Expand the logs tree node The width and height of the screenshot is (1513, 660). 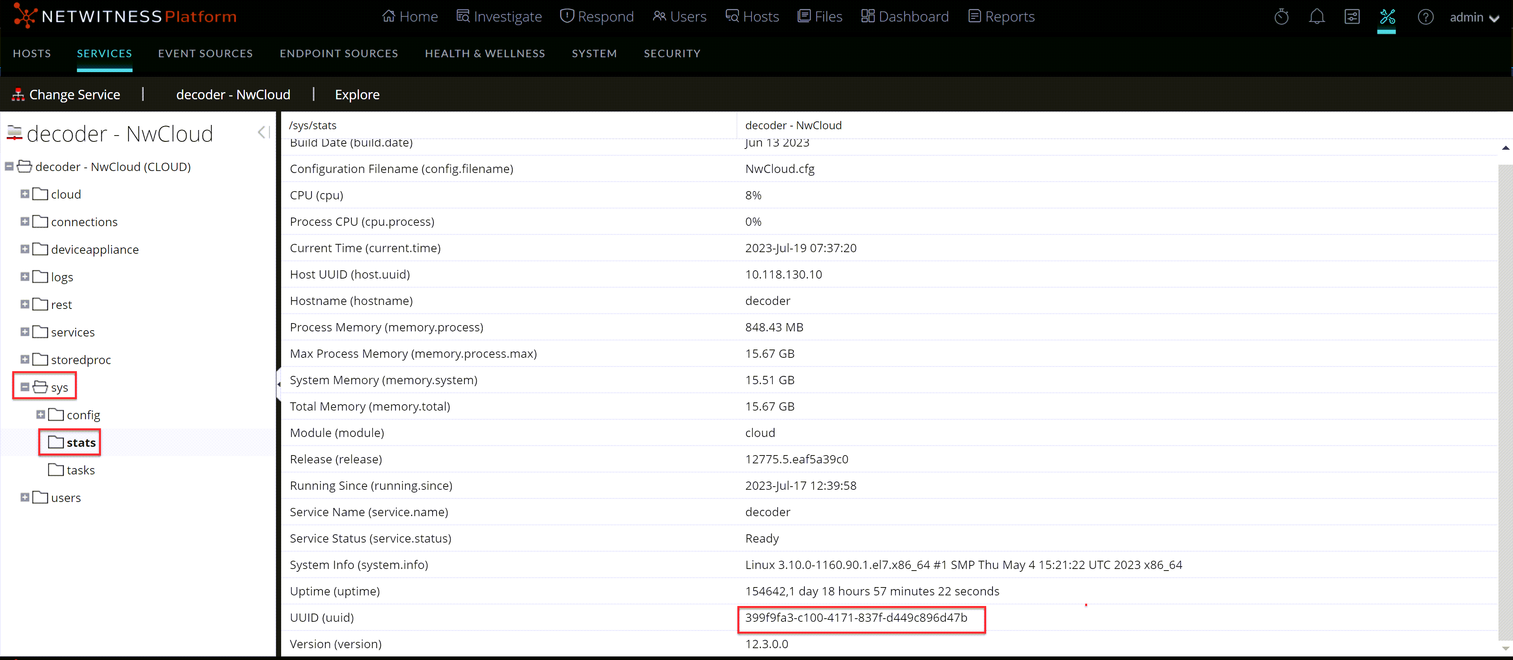(x=25, y=277)
